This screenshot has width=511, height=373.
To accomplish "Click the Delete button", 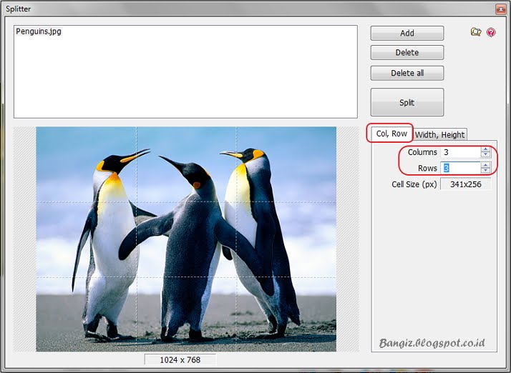I will (x=407, y=52).
